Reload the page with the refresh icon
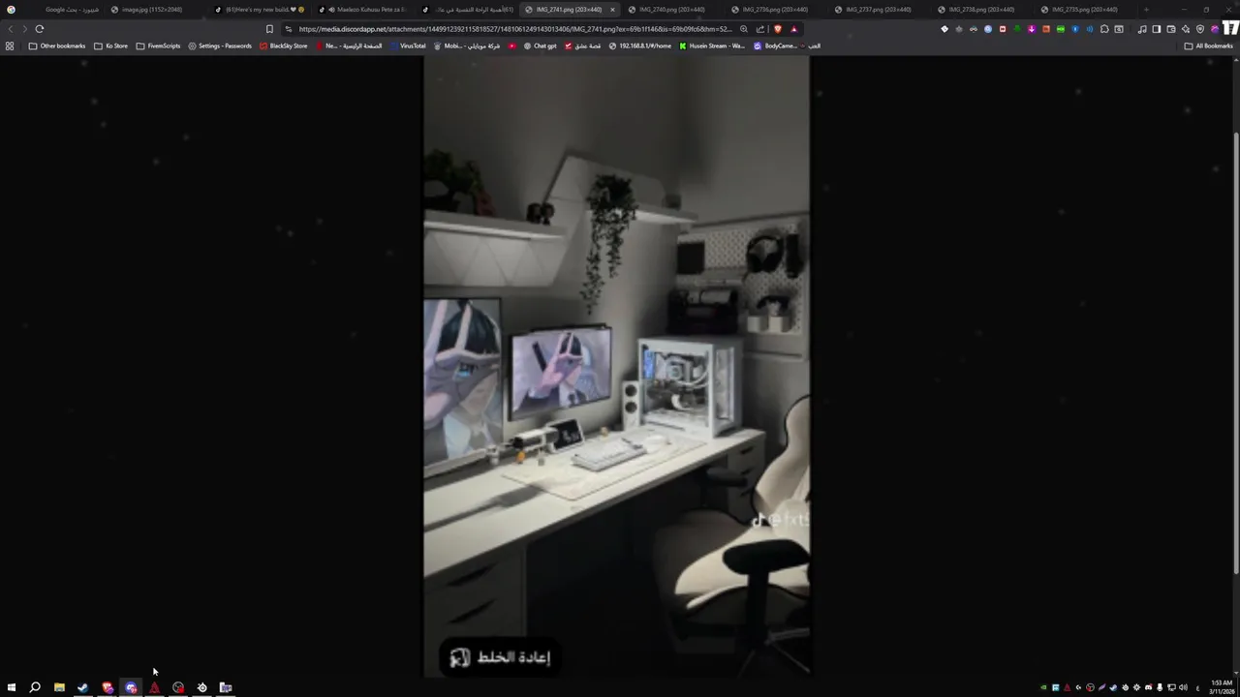Image resolution: width=1240 pixels, height=697 pixels. (40, 29)
